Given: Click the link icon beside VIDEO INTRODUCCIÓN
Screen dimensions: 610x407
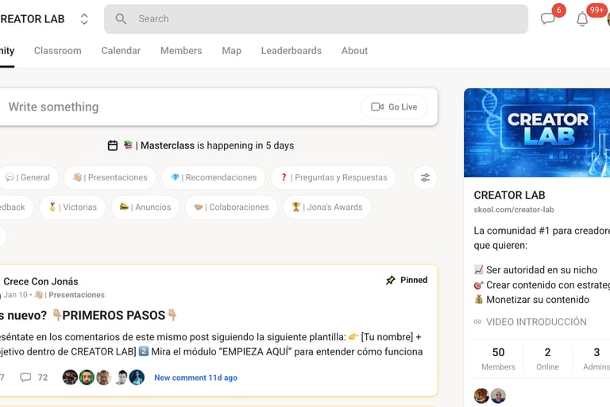Looking at the screenshot, I should click(x=477, y=322).
